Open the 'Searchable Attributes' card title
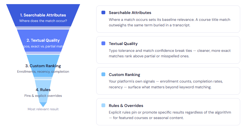Viewport: 244px width, 130px height. 130,13
